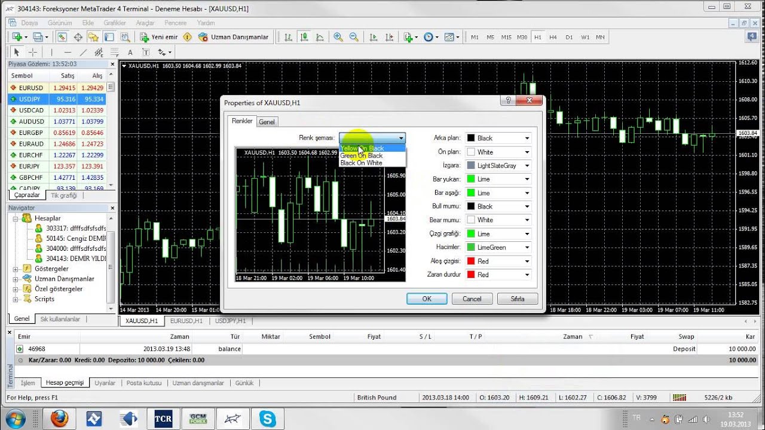Switch to the Genel tab in Properties
This screenshot has width=765, height=430.
267,122
